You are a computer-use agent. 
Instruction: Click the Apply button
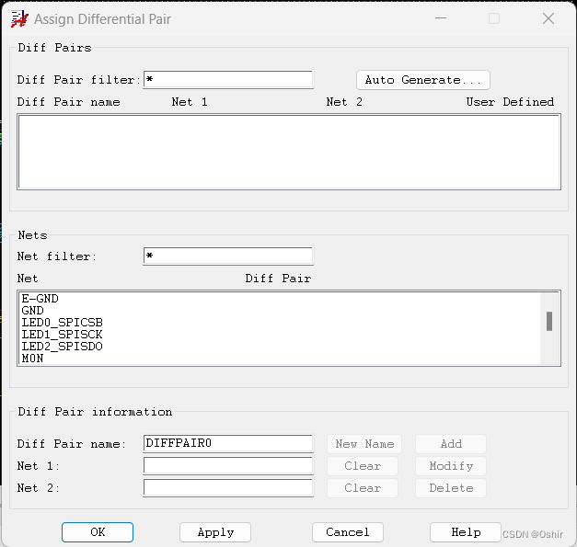tap(215, 532)
